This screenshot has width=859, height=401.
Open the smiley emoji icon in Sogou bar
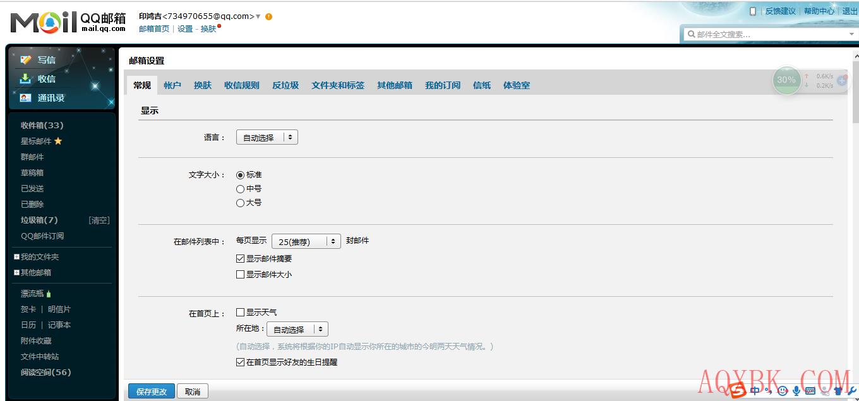(783, 392)
